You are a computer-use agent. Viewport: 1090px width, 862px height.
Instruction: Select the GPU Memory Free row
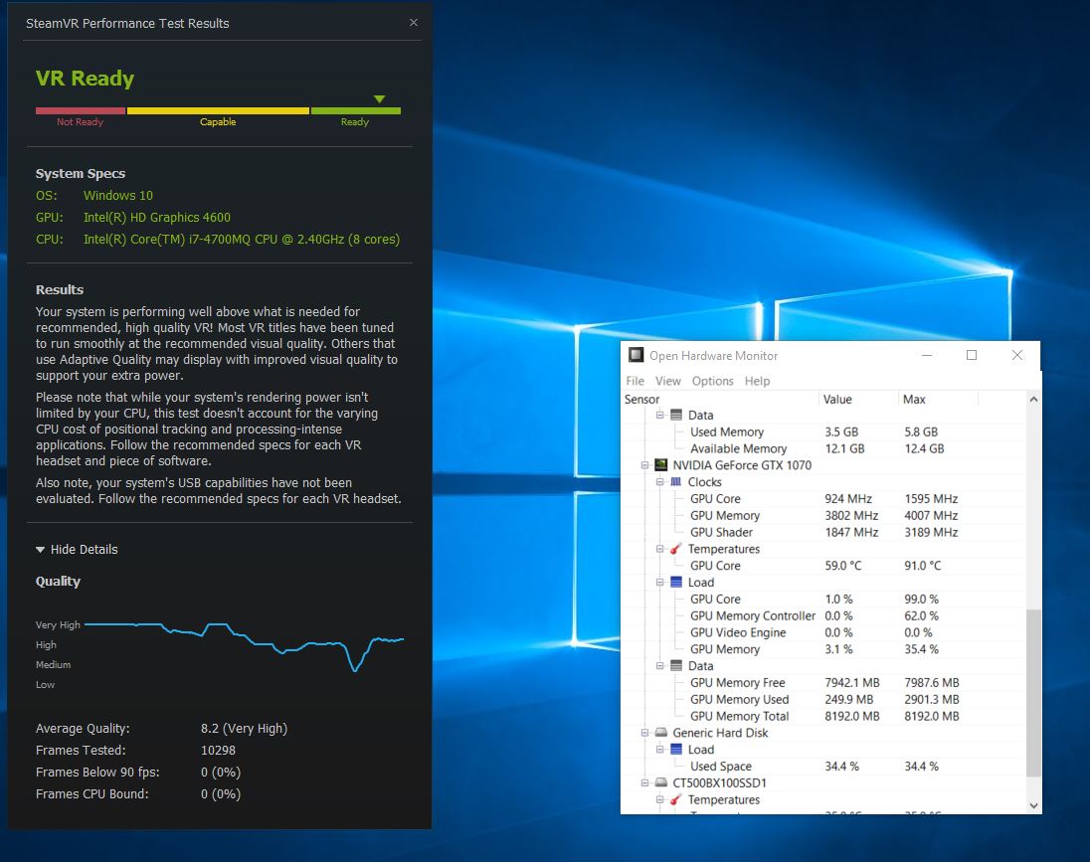coord(823,682)
